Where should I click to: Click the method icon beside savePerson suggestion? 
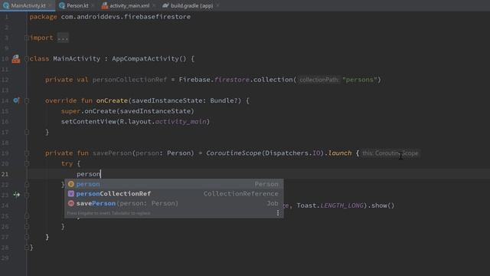pyautogui.click(x=71, y=203)
